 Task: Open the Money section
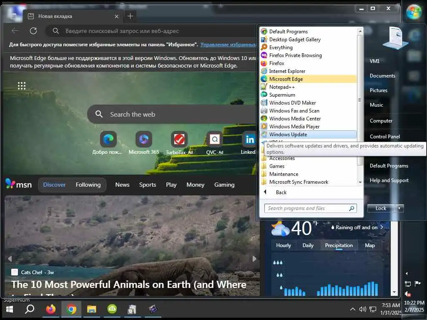[195, 185]
